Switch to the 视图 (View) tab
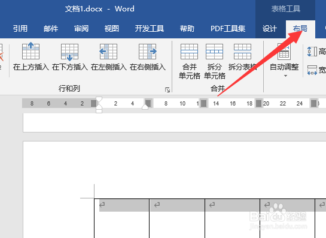The width and height of the screenshot is (326, 238). coord(112,29)
